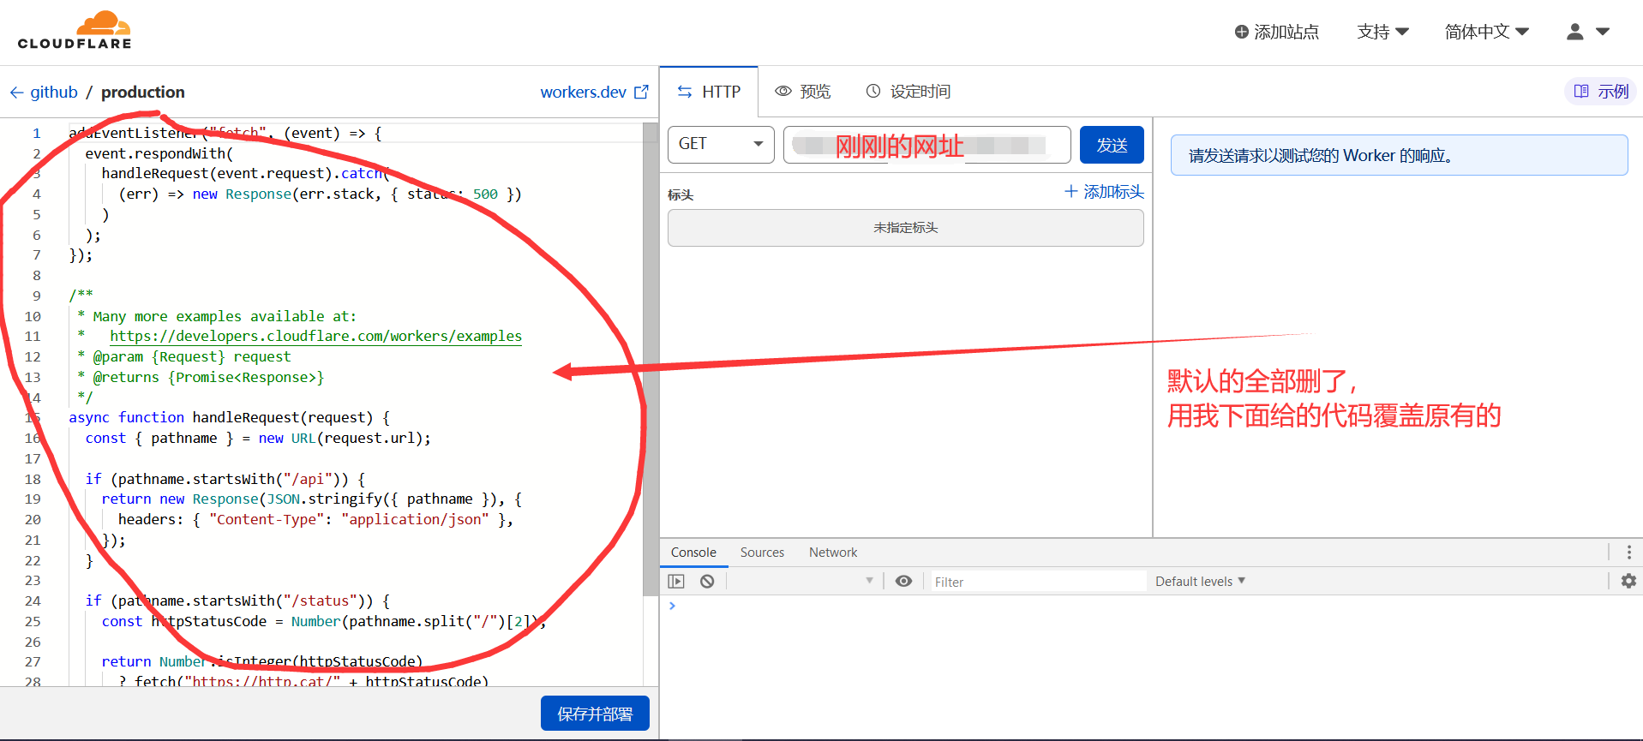The width and height of the screenshot is (1643, 741).
Task: Open DevTools three-dot menu
Action: pos(1628,553)
